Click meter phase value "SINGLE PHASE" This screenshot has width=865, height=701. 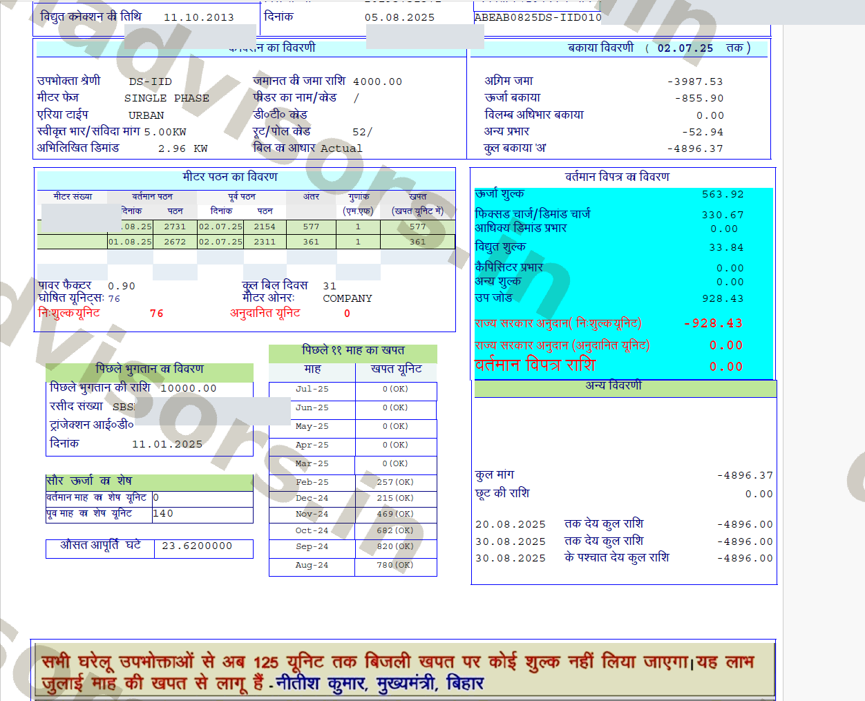pyautogui.click(x=167, y=98)
